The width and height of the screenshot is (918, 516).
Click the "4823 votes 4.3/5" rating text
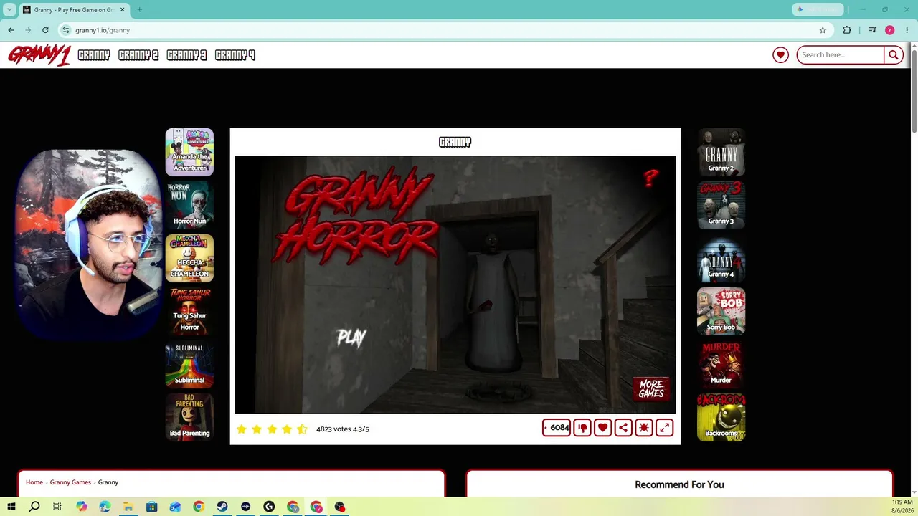[x=343, y=429]
